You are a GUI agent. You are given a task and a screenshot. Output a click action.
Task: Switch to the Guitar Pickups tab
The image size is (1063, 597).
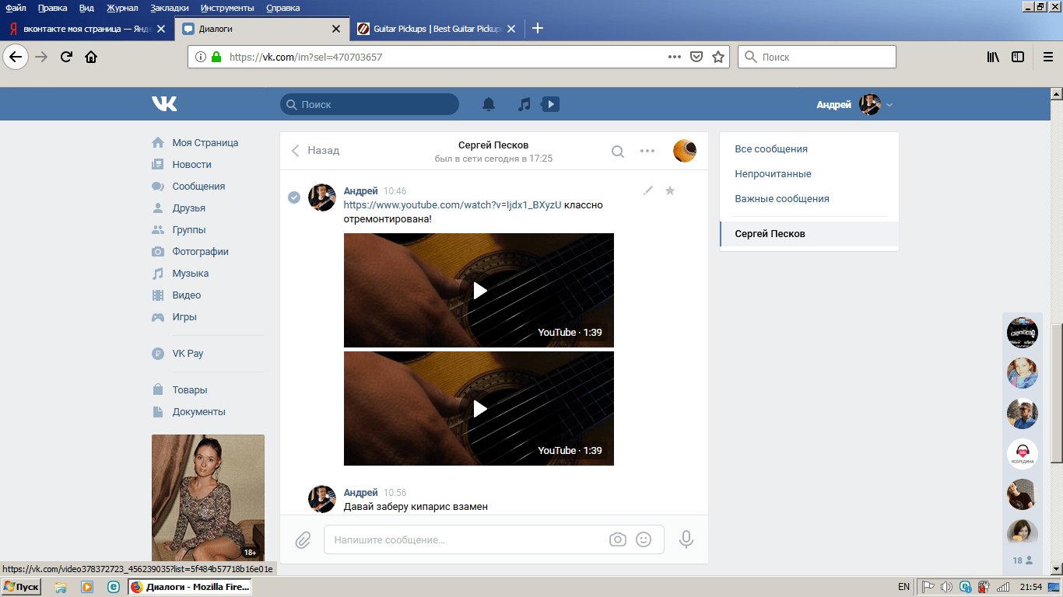click(436, 29)
